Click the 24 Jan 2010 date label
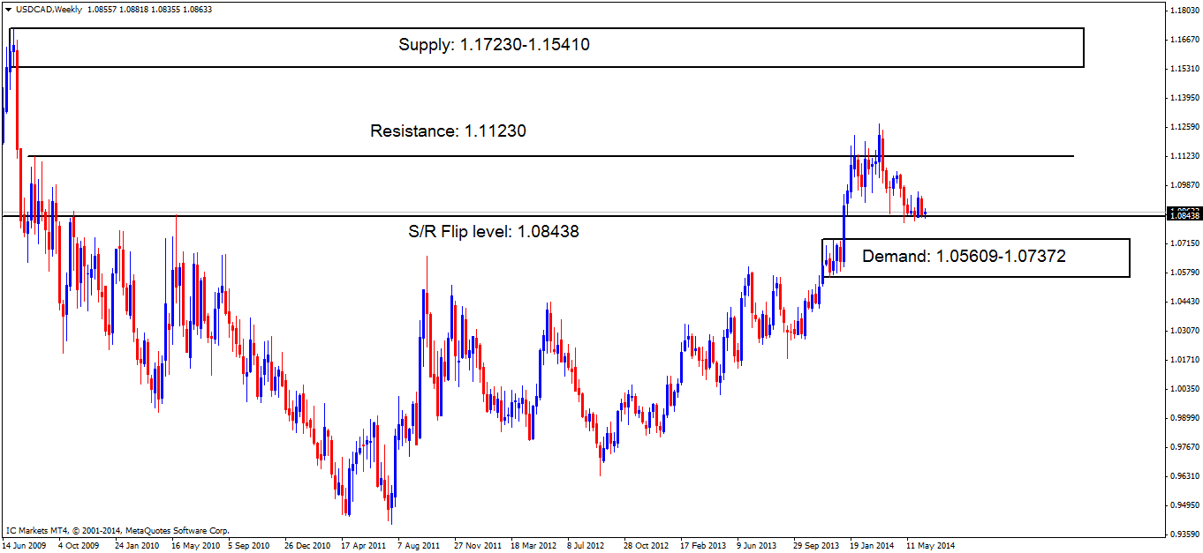Image resolution: width=1203 pixels, height=553 pixels. click(136, 546)
